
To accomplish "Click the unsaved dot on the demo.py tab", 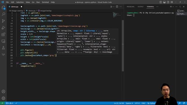I will point(21,7).
